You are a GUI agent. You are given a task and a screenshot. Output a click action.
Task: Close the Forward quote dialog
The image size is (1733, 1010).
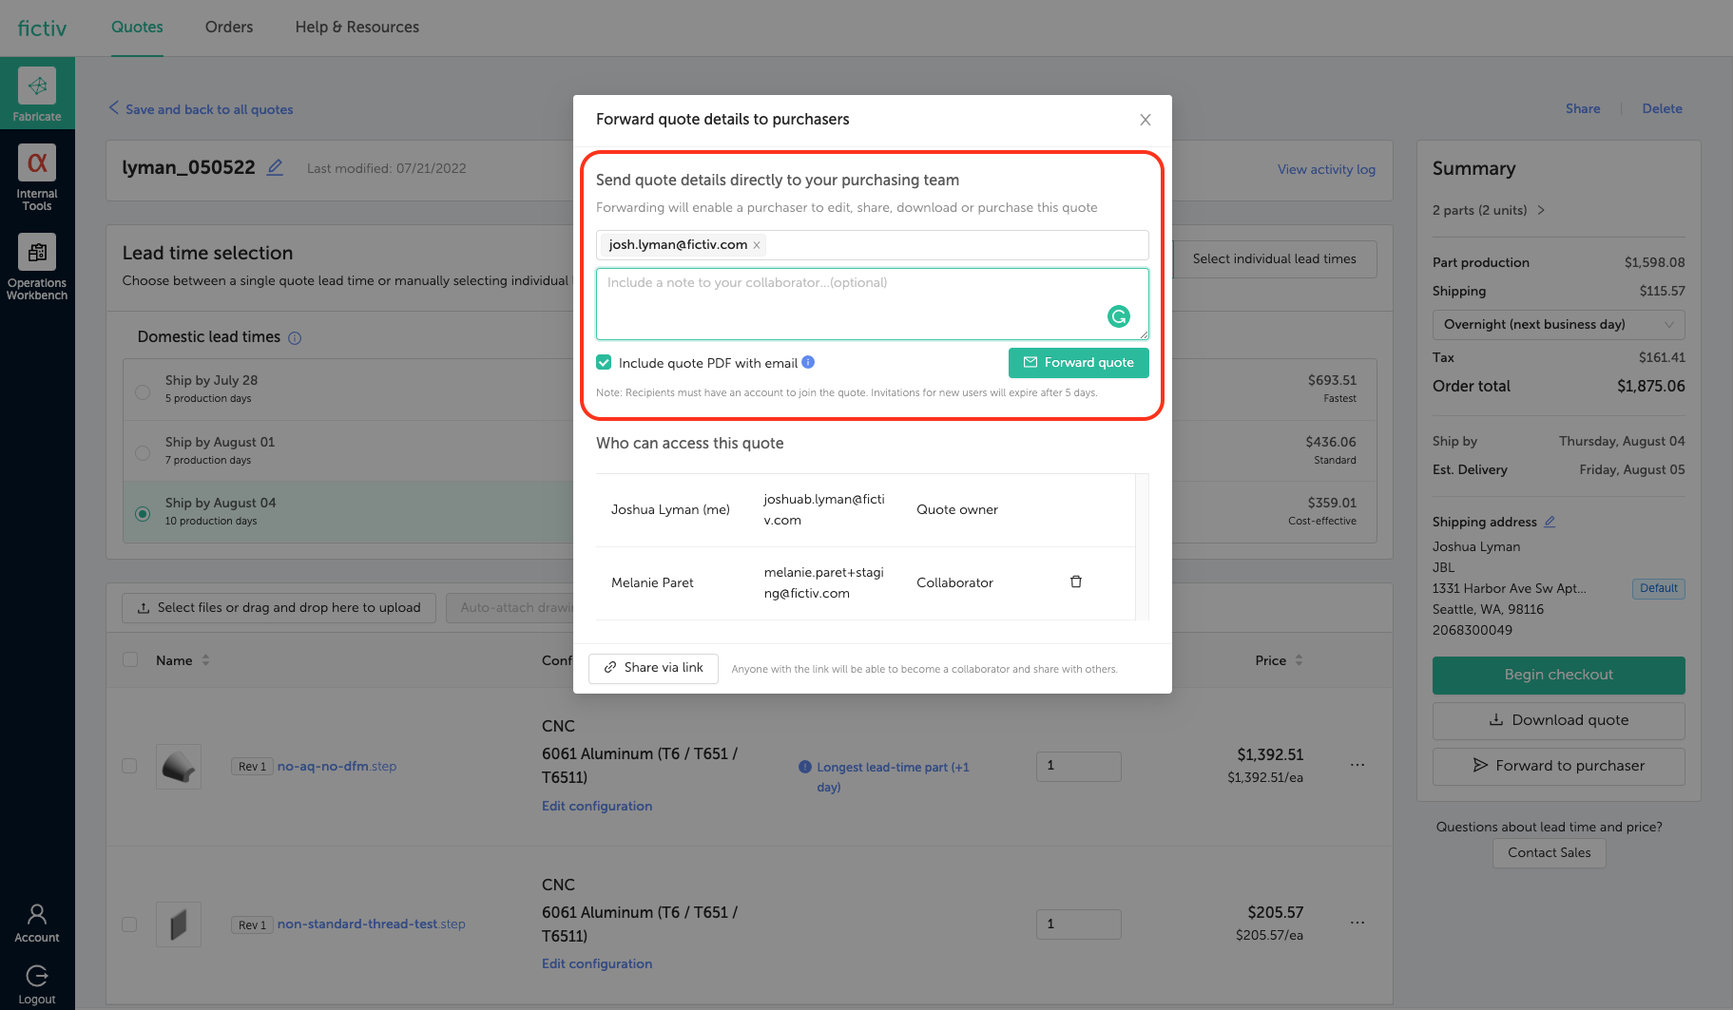(x=1146, y=120)
